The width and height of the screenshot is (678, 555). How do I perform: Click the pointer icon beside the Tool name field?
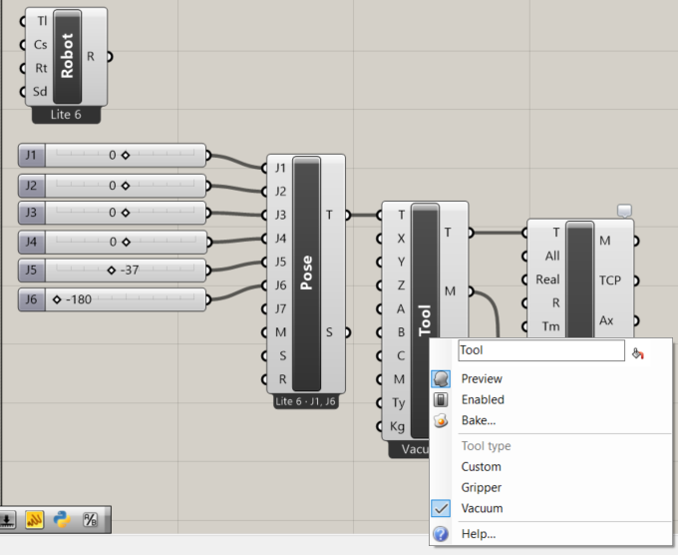[638, 353]
